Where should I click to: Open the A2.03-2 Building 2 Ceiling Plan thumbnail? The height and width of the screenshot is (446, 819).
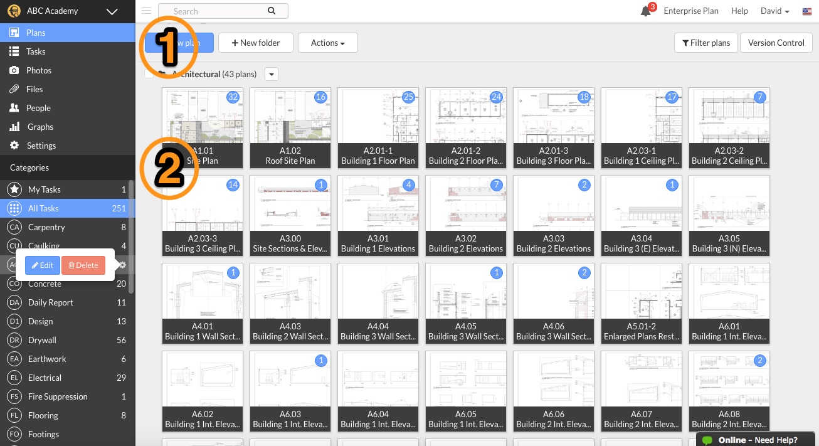pos(729,128)
